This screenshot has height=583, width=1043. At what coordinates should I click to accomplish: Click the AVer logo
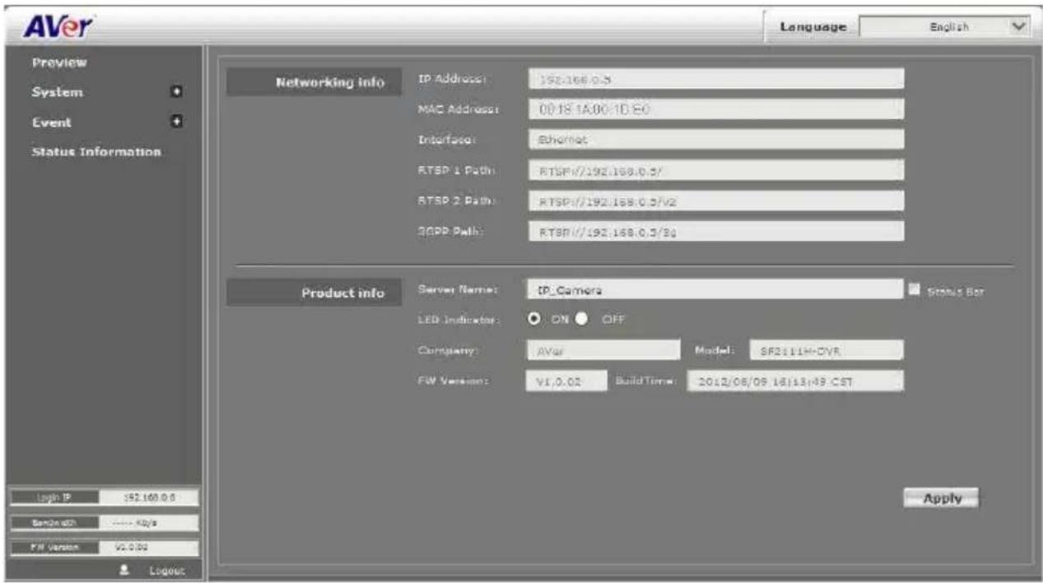coord(58,27)
